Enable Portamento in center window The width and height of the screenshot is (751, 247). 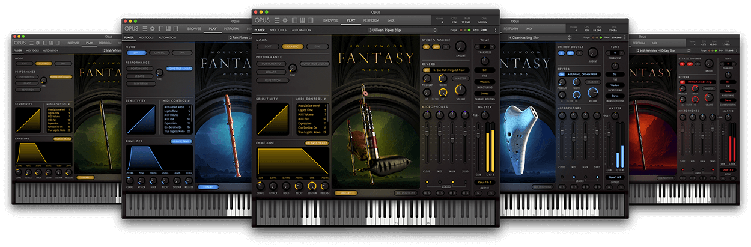pos(272,63)
